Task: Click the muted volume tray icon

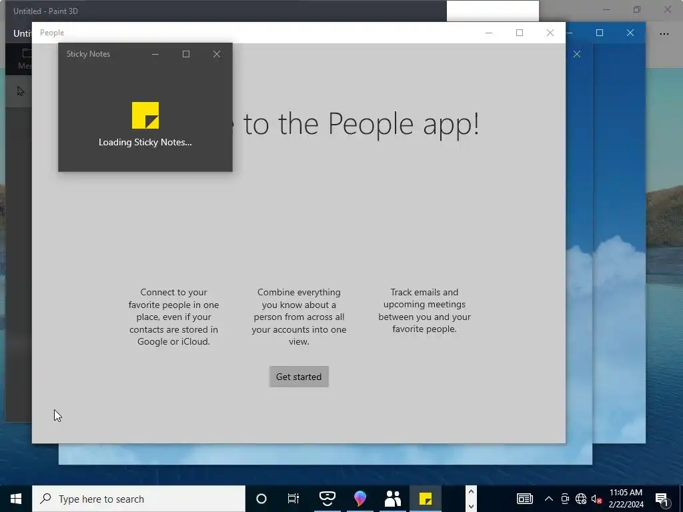Action: [596, 499]
